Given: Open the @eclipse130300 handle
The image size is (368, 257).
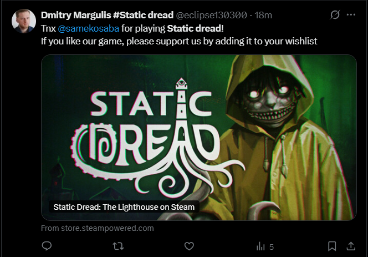Looking at the screenshot, I should coord(212,15).
